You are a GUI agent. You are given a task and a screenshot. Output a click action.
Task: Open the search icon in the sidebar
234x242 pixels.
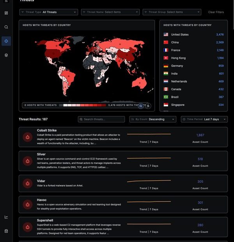[6, 27]
